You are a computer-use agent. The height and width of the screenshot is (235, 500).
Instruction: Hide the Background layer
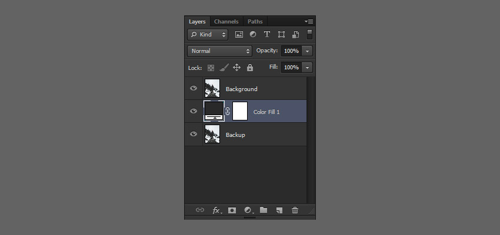[194, 88]
